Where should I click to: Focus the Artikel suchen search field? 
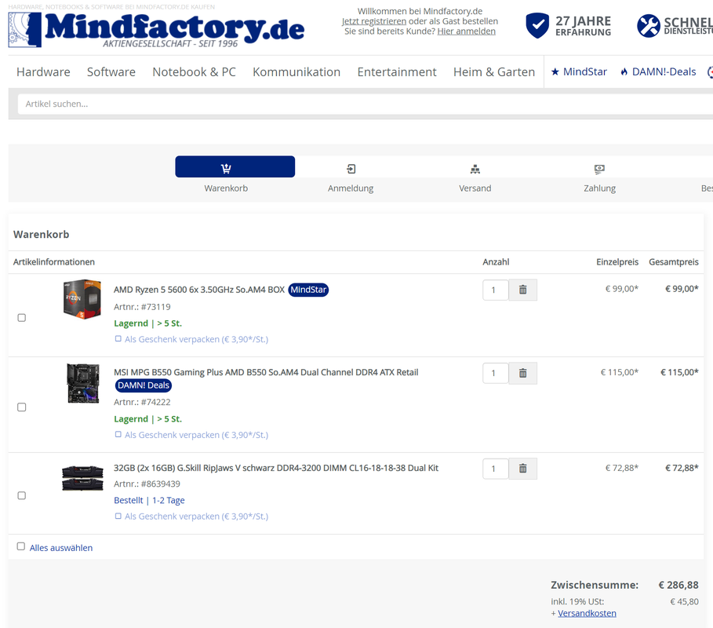[x=366, y=104]
